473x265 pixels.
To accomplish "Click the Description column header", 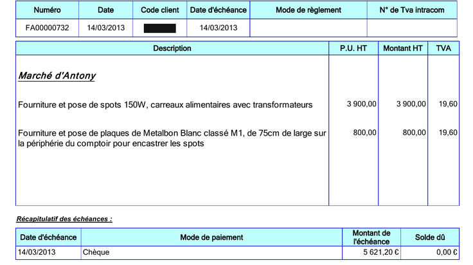I will point(172,48).
